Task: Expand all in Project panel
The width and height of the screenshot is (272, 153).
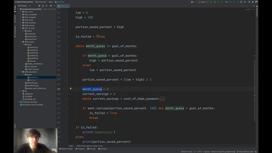Action: (x=43, y=6)
